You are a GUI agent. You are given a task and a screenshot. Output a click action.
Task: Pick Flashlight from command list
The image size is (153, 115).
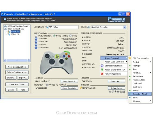(x=140, y=66)
